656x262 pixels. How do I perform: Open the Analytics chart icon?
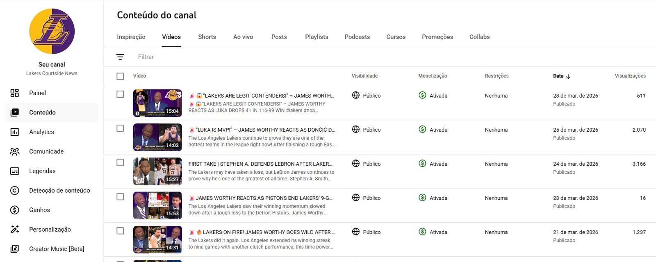[14, 132]
